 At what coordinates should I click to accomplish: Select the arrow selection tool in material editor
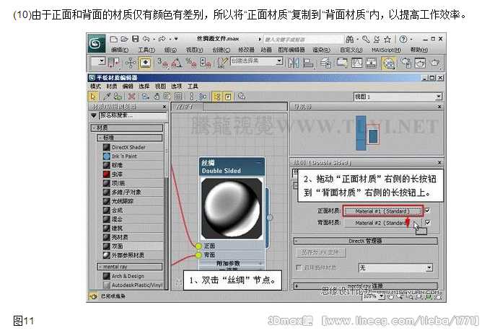coord(93,97)
